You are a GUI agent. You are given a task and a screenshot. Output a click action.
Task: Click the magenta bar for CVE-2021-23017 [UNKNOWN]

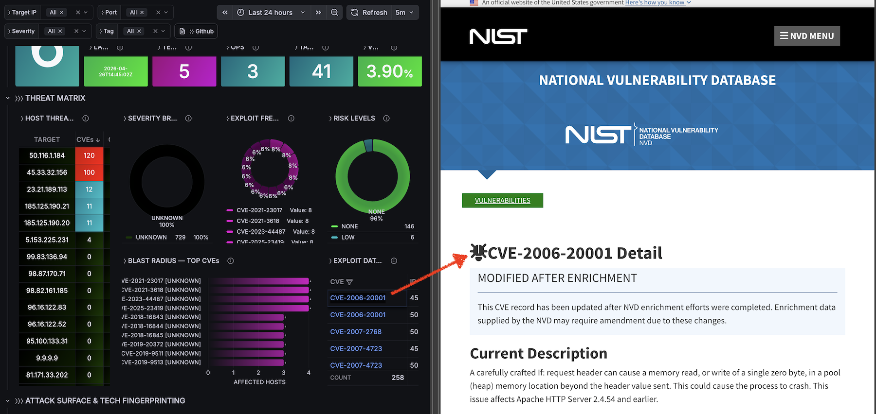pyautogui.click(x=259, y=281)
